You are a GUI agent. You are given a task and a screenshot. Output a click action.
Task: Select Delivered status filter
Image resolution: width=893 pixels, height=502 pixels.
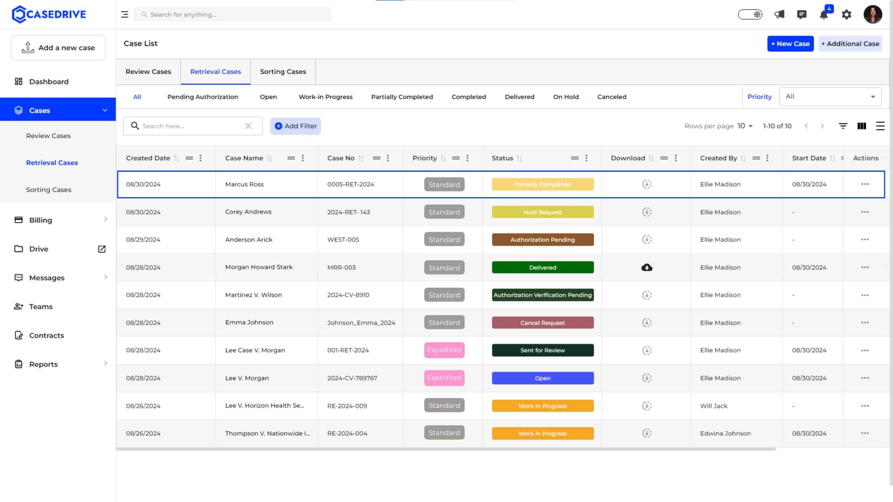(x=519, y=97)
